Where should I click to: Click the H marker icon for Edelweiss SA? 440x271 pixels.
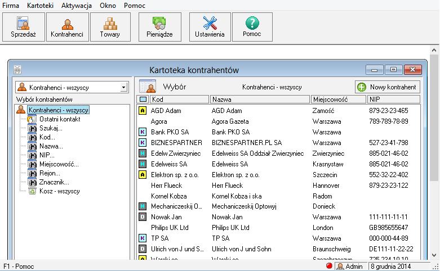[x=143, y=164]
